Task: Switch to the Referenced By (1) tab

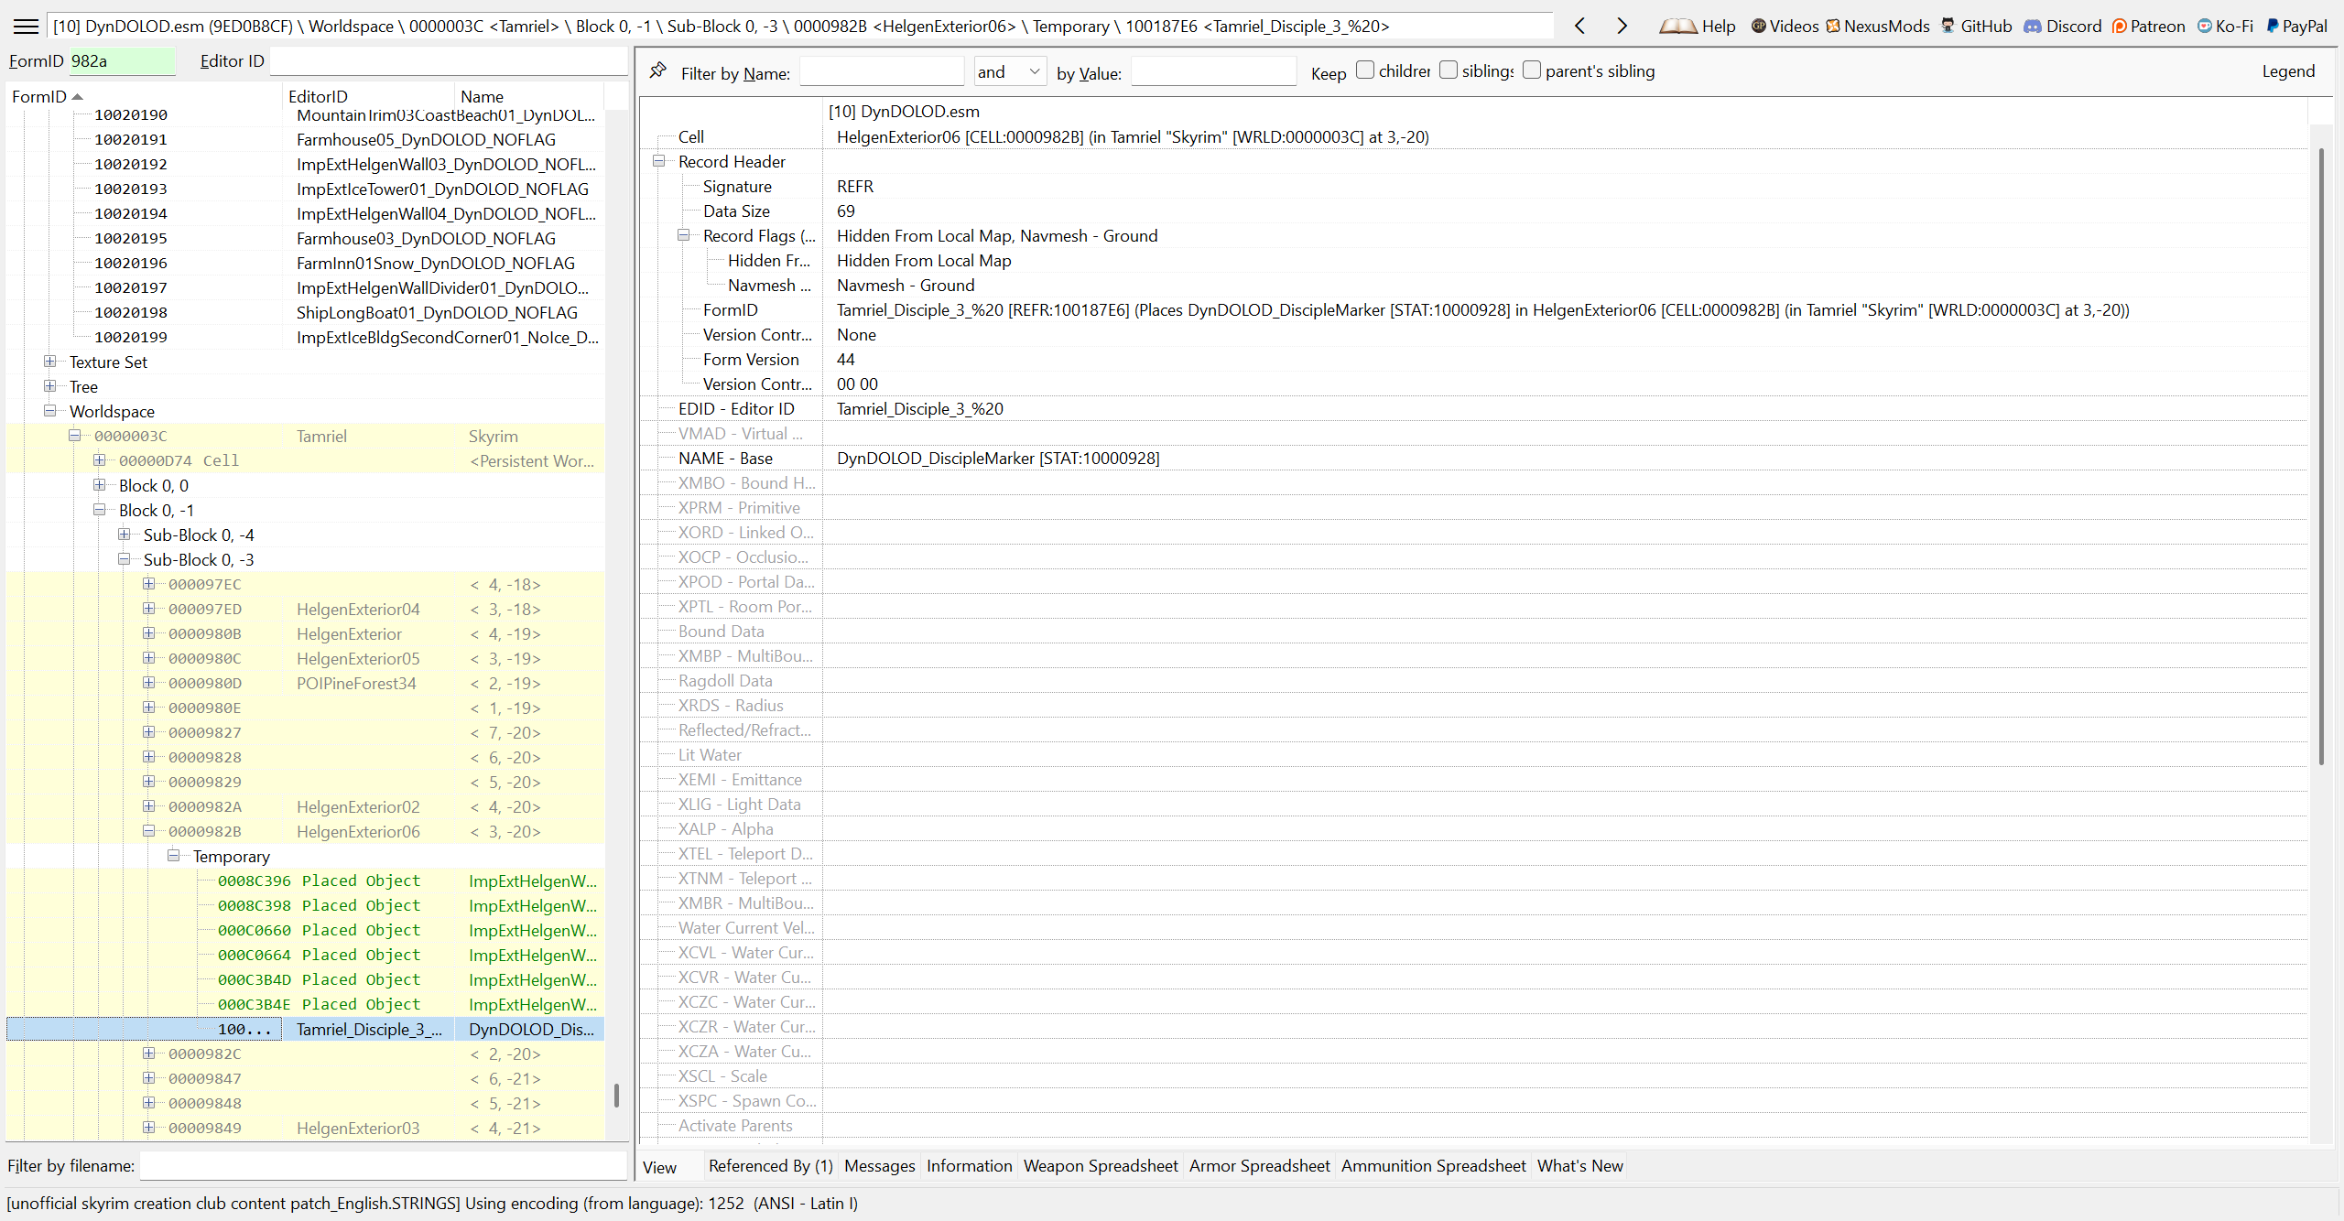Action: (x=770, y=1165)
